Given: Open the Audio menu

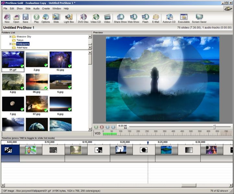Looking at the screenshot, I should 36,8.
